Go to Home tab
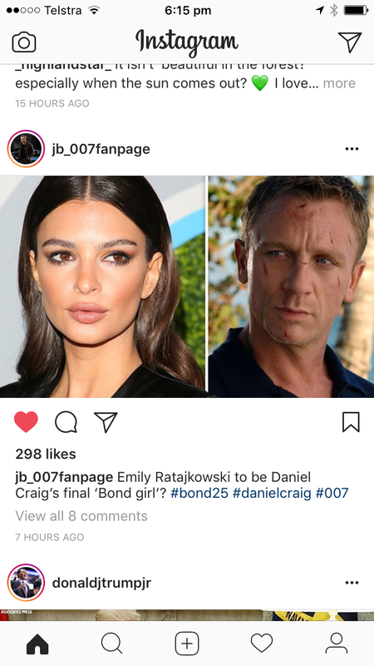 coord(37,644)
